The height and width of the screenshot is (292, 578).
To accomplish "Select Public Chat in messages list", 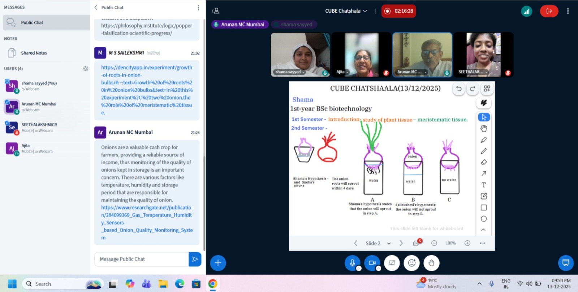I will 32,22.
